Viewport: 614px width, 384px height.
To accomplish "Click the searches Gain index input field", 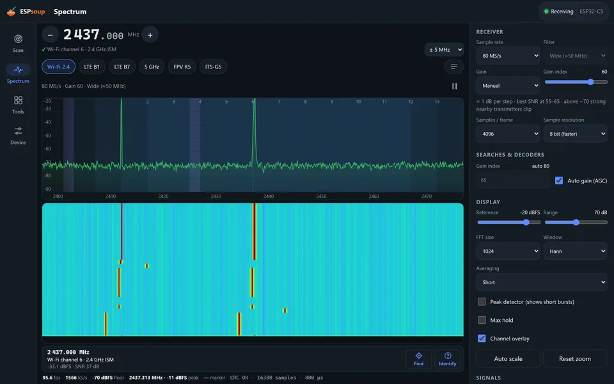I will [x=513, y=180].
